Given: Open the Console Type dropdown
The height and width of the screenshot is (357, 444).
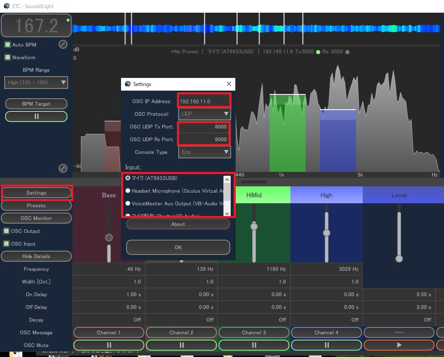Looking at the screenshot, I should [x=204, y=152].
